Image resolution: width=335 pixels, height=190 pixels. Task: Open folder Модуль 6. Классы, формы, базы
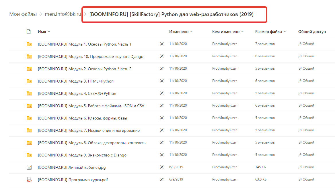83,118
